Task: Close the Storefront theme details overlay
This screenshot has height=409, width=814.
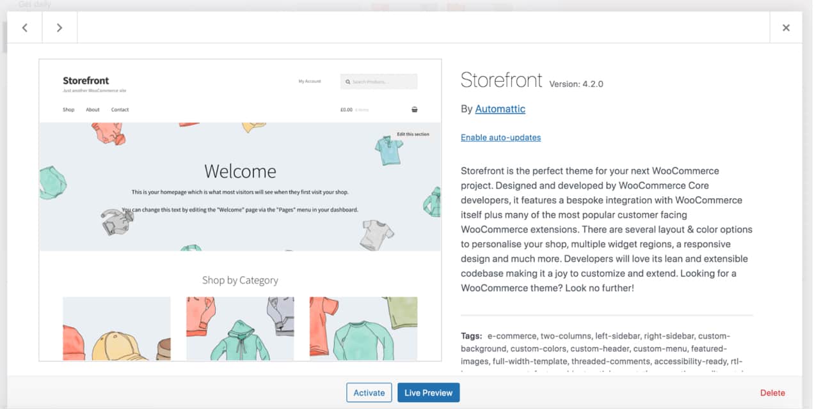Action: tap(786, 27)
